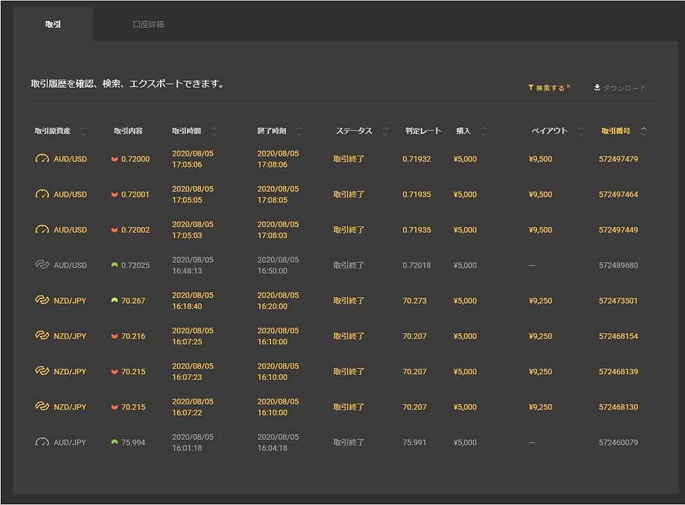685x505 pixels.
Task: Click the down arrow beside 0.72001
Action: tap(115, 195)
